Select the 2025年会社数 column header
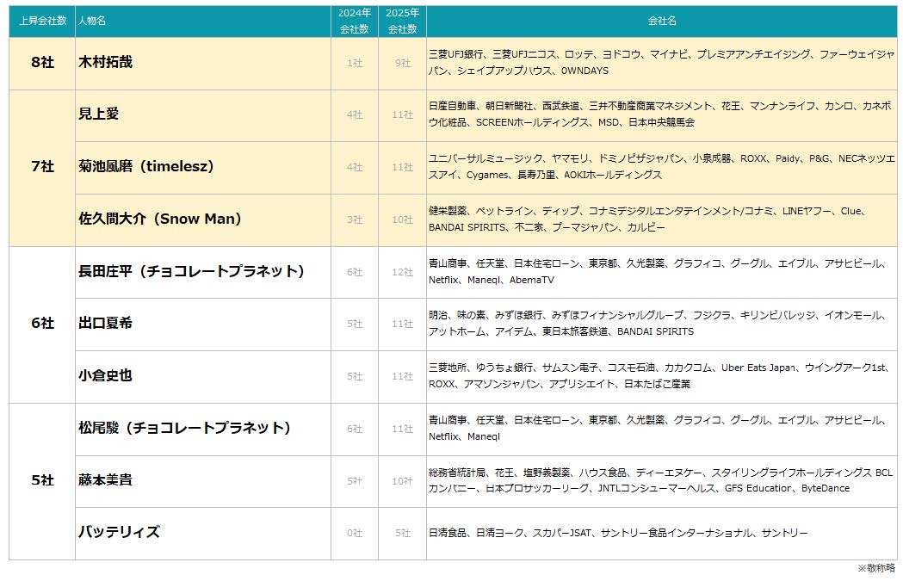903x581 pixels. pos(402,21)
